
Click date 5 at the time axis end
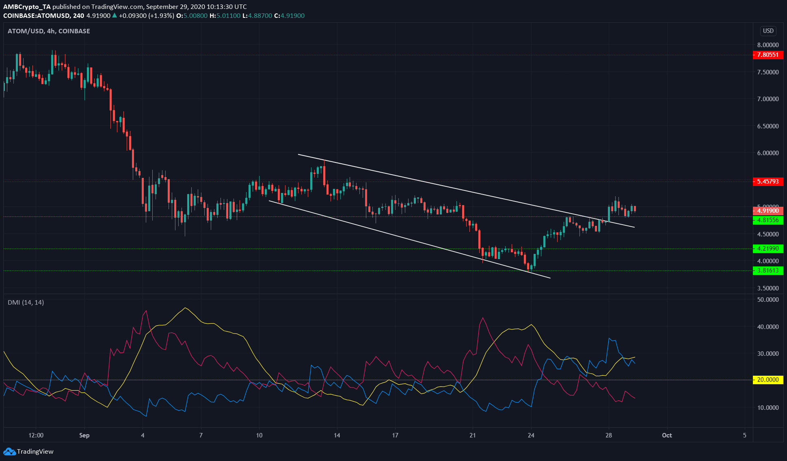pyautogui.click(x=745, y=435)
